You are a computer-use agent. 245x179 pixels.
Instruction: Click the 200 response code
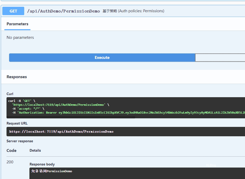pos(10,162)
